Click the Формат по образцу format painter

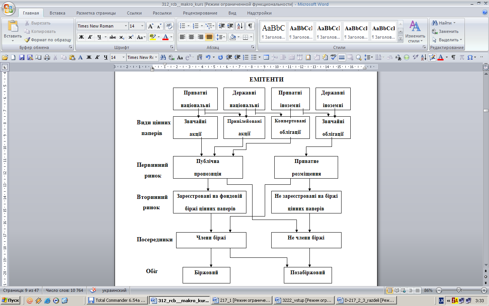coord(48,40)
